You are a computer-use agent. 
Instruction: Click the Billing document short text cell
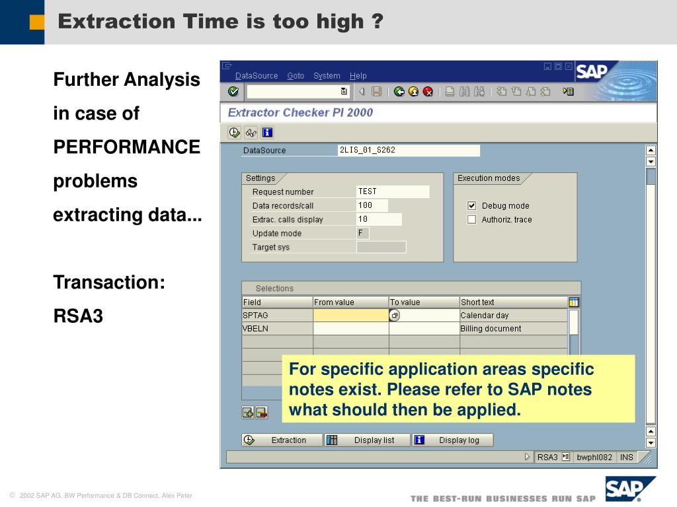514,329
